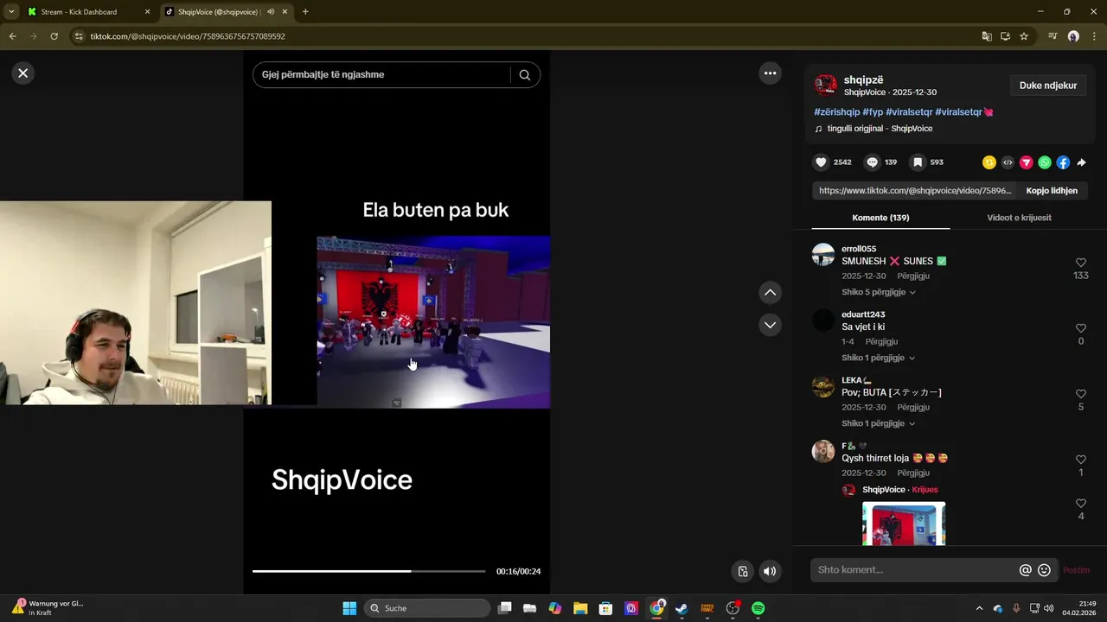
Task: Click Kopjo lidhjen copy link button
Action: tap(1052, 191)
